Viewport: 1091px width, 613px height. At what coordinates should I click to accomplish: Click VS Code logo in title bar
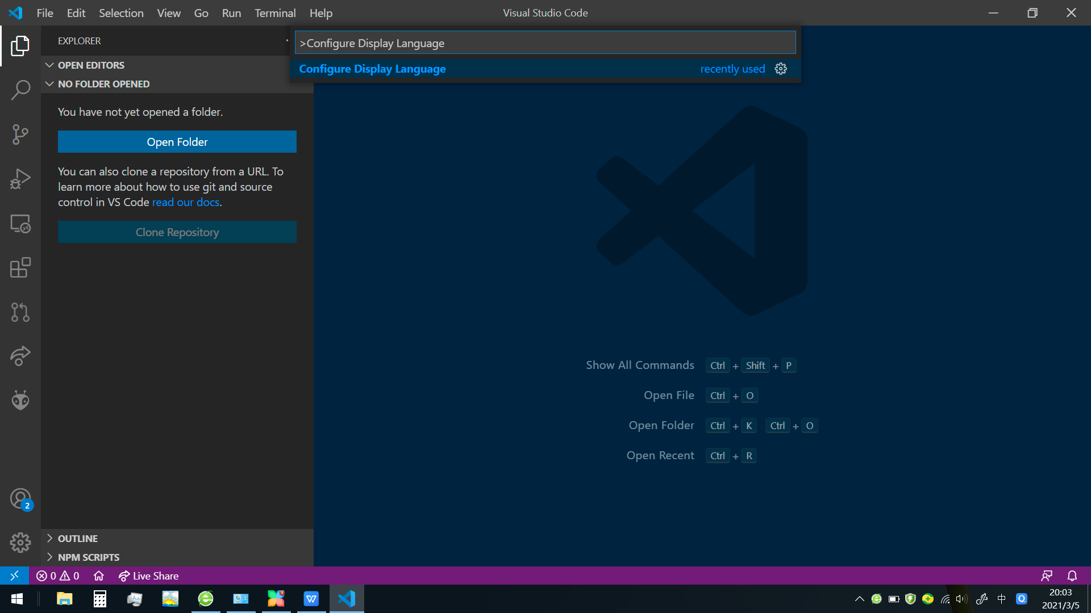tap(16, 12)
